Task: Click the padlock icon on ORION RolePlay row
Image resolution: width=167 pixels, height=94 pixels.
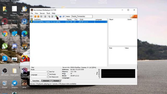Action: [32, 22]
